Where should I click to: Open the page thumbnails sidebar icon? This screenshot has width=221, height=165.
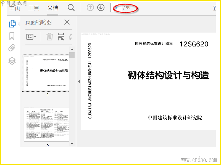(12, 24)
